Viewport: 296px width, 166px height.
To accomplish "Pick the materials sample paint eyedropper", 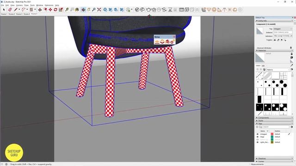I will pyautogui.click(x=292, y=65).
